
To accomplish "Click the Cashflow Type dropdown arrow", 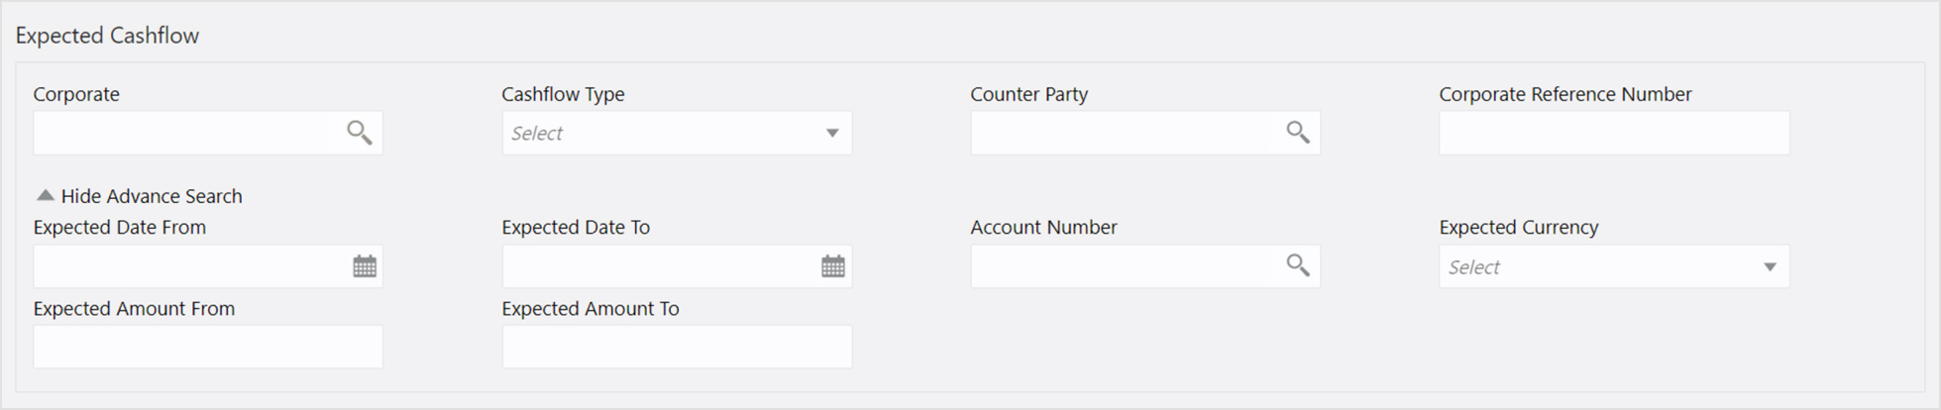I will pyautogui.click(x=832, y=133).
